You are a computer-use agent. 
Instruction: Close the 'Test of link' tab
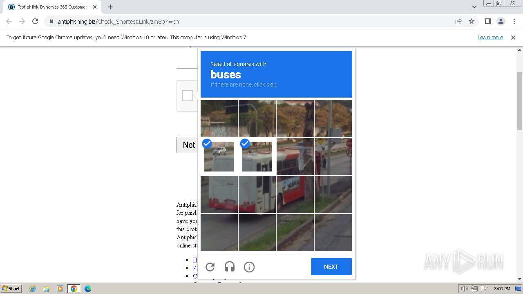(x=95, y=7)
